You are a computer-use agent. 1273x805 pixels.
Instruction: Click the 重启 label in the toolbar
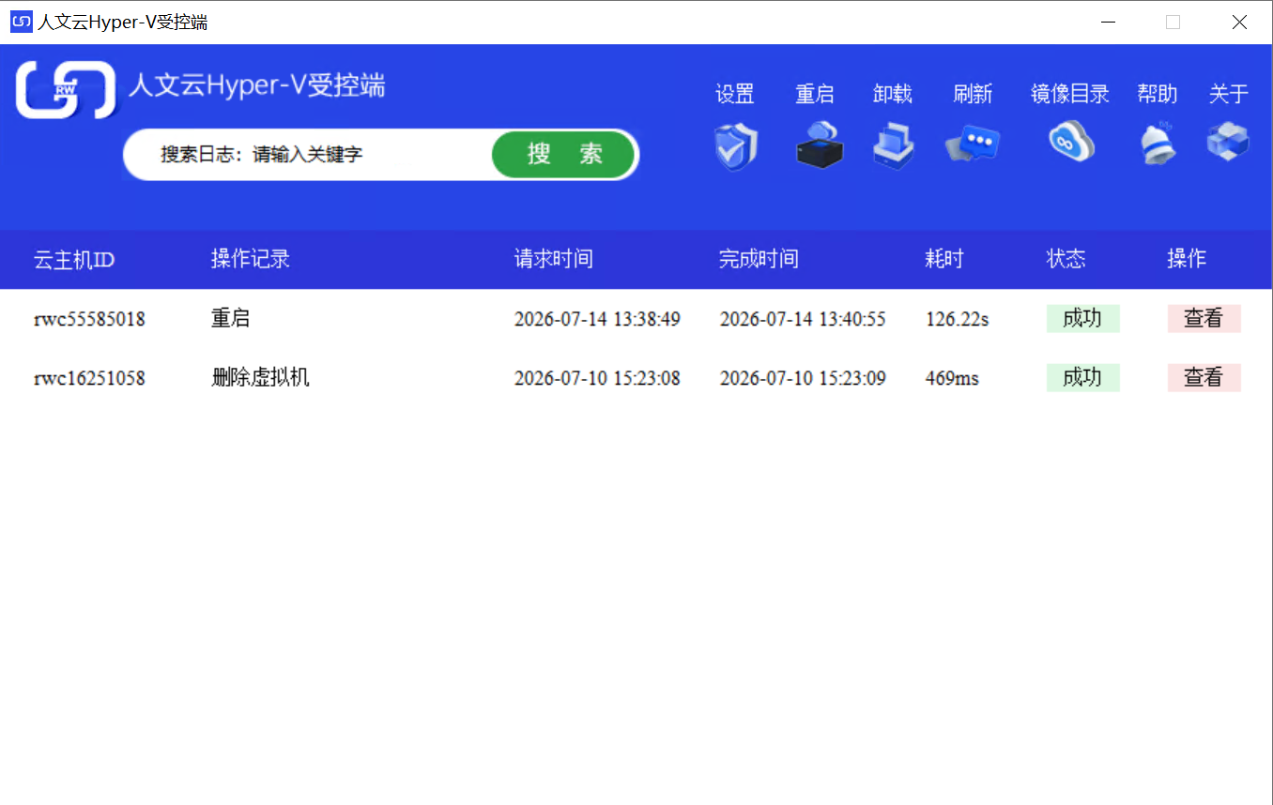point(815,94)
